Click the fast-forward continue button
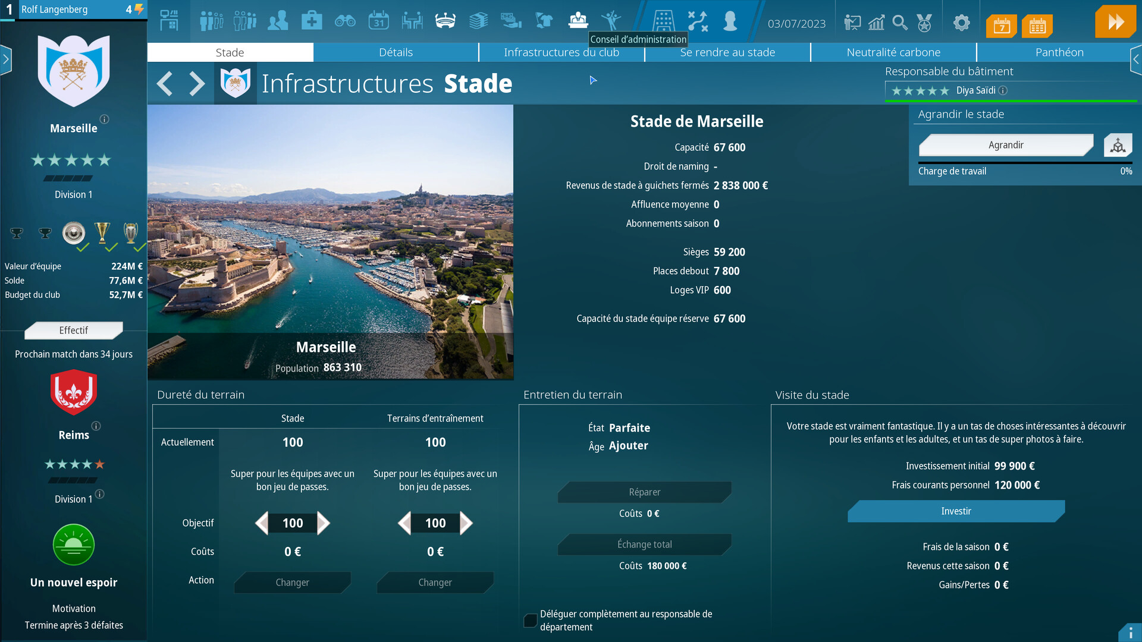The image size is (1142, 642). (1115, 23)
